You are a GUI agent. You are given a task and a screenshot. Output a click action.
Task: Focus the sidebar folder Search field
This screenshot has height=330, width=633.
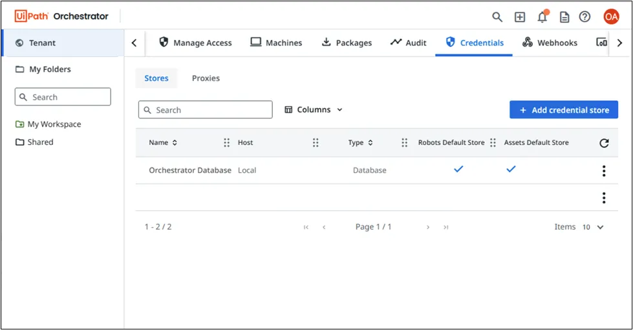[63, 97]
